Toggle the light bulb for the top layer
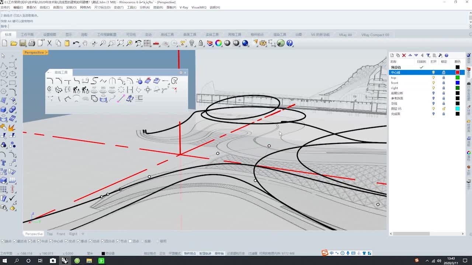 click(x=433, y=78)
